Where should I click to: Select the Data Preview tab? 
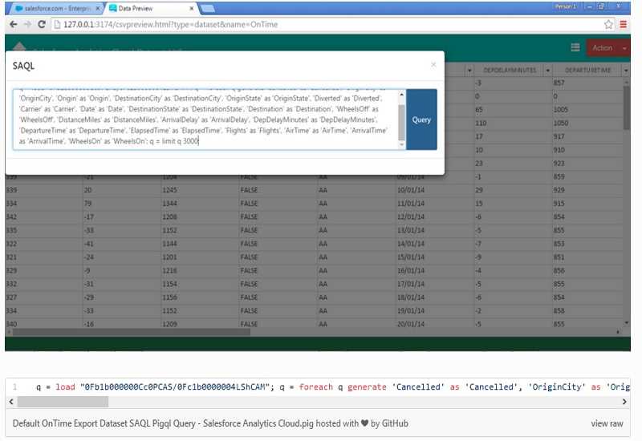pos(148,8)
